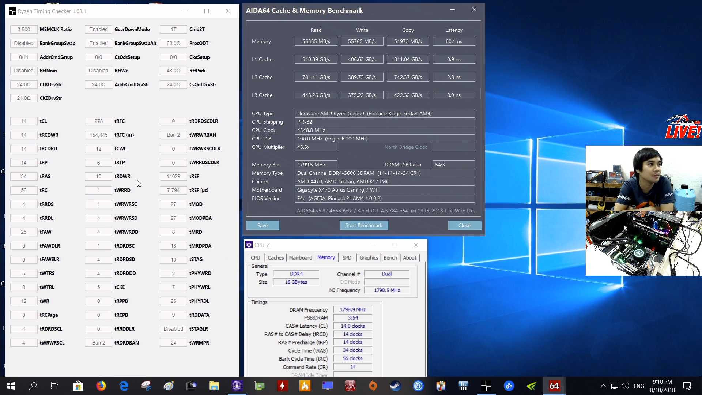This screenshot has width=702, height=395.
Task: Select the Caches tab in CPU-Z
Action: [275, 258]
